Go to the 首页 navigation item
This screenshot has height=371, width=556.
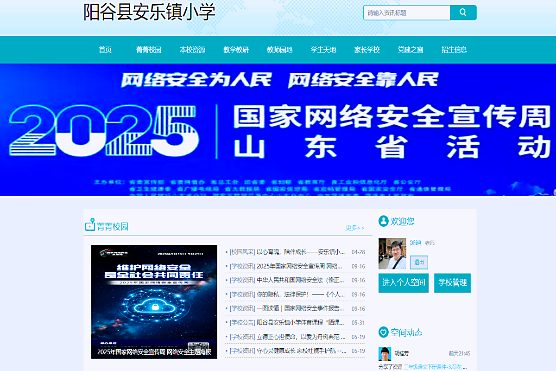click(105, 50)
